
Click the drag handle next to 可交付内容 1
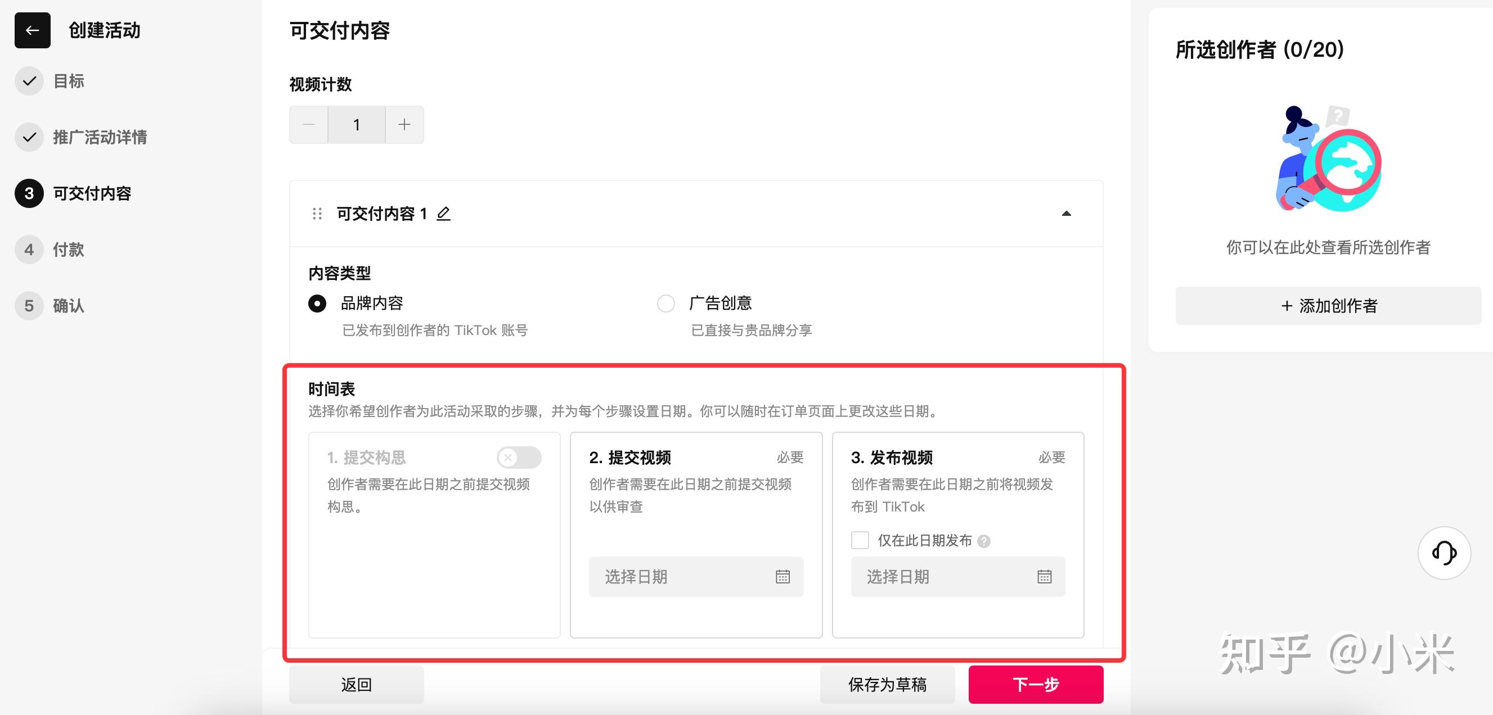[316, 214]
